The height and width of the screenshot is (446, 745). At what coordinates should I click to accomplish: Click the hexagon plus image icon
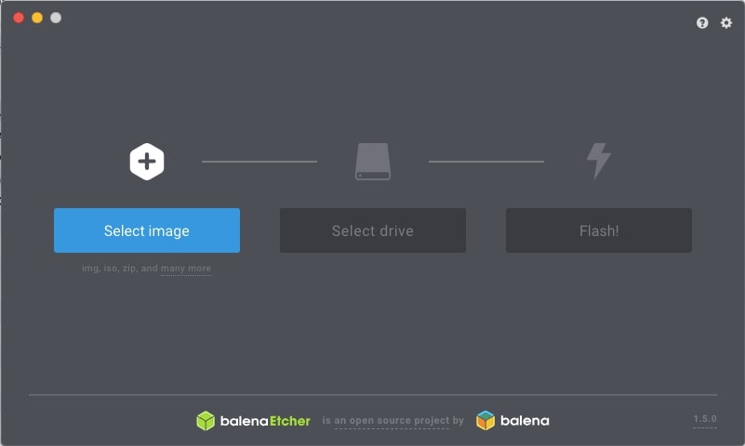[147, 162]
